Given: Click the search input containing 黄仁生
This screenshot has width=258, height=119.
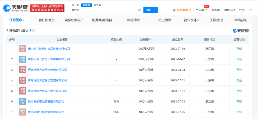Looking at the screenshot, I should point(103,10).
